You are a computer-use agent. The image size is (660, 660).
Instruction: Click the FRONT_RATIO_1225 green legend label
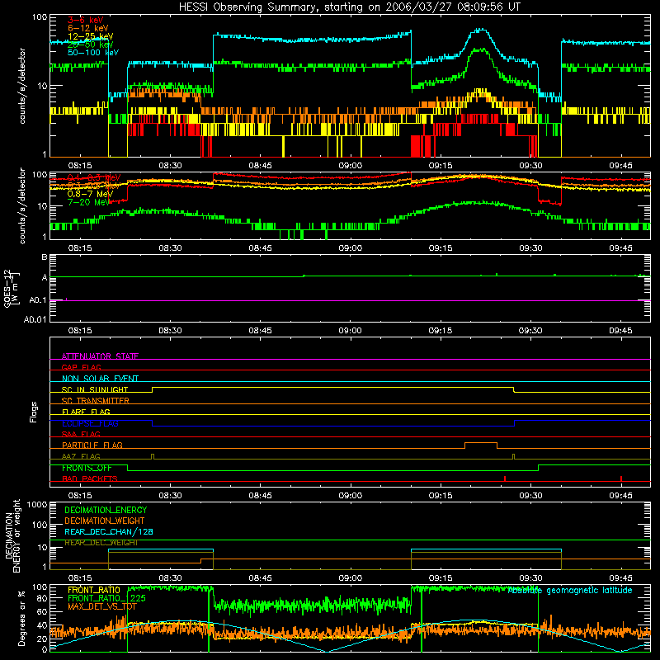click(x=106, y=598)
